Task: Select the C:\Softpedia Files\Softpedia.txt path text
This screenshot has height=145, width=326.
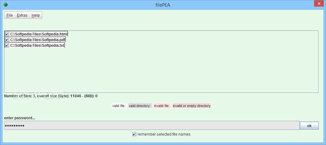Action: click(37, 45)
